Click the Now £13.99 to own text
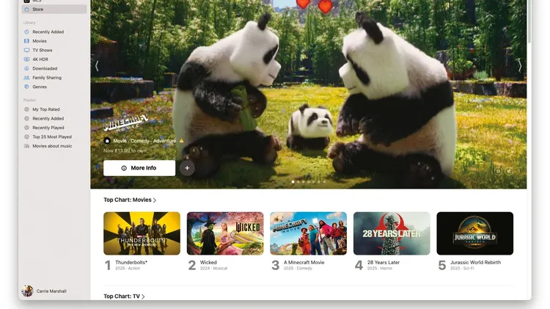The height and width of the screenshot is (309, 550). point(125,150)
